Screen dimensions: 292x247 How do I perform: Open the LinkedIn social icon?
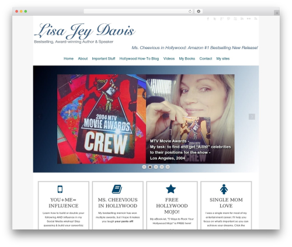tap(242, 19)
